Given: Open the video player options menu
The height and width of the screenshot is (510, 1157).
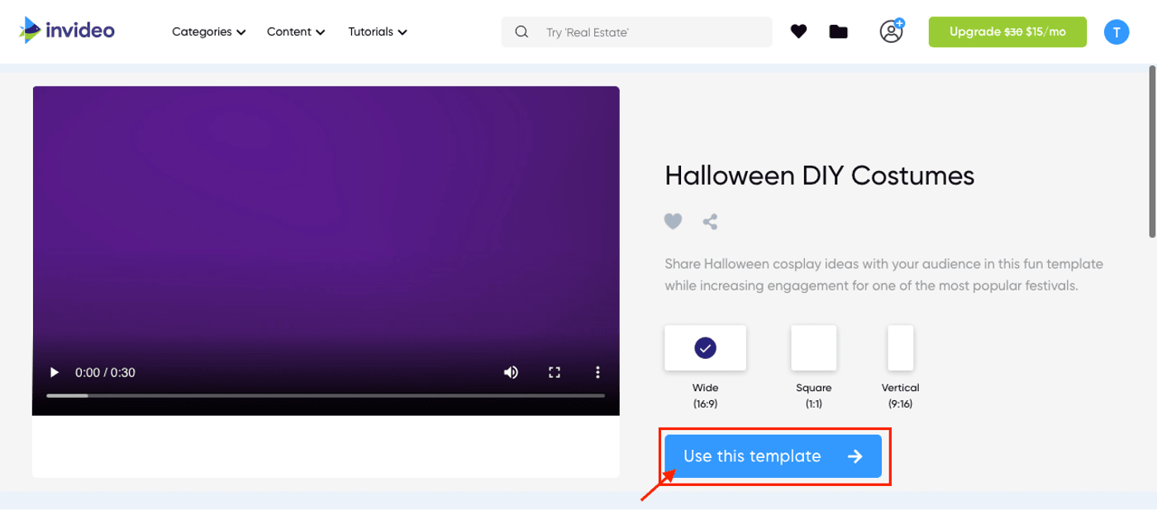Looking at the screenshot, I should (598, 372).
